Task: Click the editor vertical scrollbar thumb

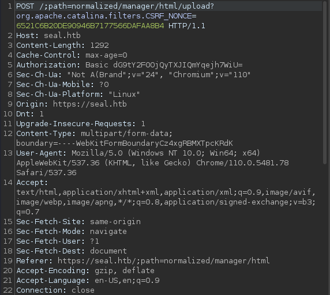Action: (x=325, y=83)
